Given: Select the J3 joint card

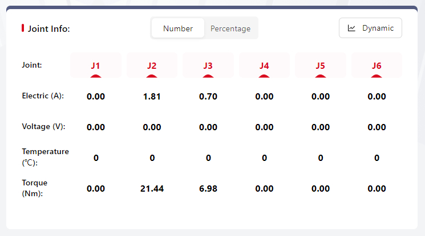Looking at the screenshot, I should pos(208,65).
